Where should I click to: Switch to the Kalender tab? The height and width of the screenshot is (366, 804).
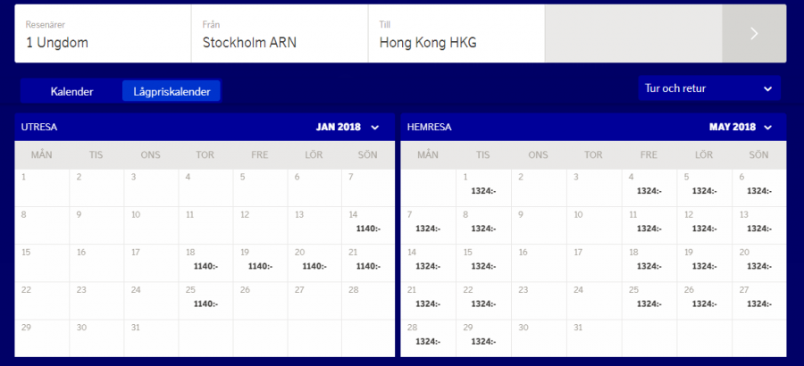click(71, 90)
